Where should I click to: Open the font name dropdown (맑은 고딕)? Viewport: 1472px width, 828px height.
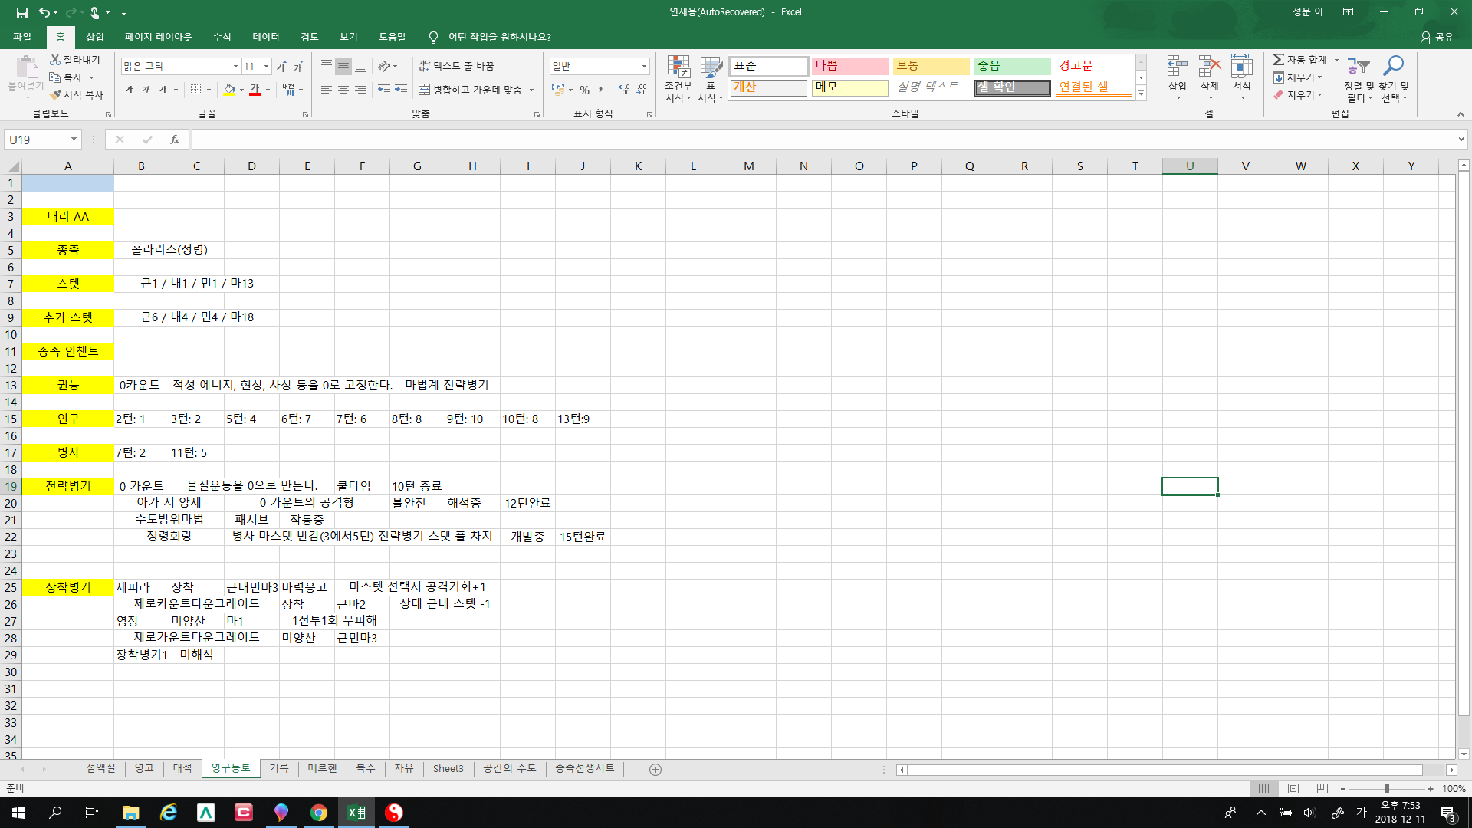click(x=235, y=67)
